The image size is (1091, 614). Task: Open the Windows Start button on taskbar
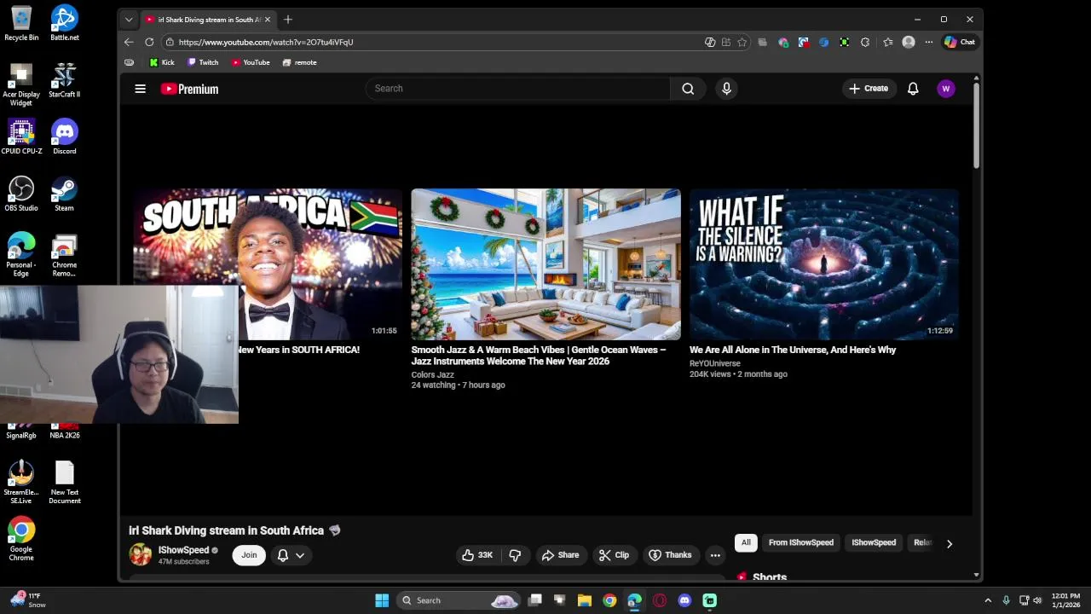coord(382,600)
